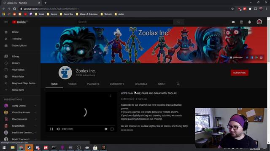Open the Movies & Television bookmarks folder
The width and height of the screenshot is (270, 151).
(87, 14)
